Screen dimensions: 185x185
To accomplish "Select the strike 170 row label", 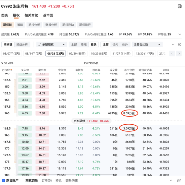I will click(x=7, y=148).
